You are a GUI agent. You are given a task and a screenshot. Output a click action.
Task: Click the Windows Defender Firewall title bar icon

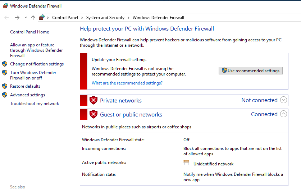[5, 6]
